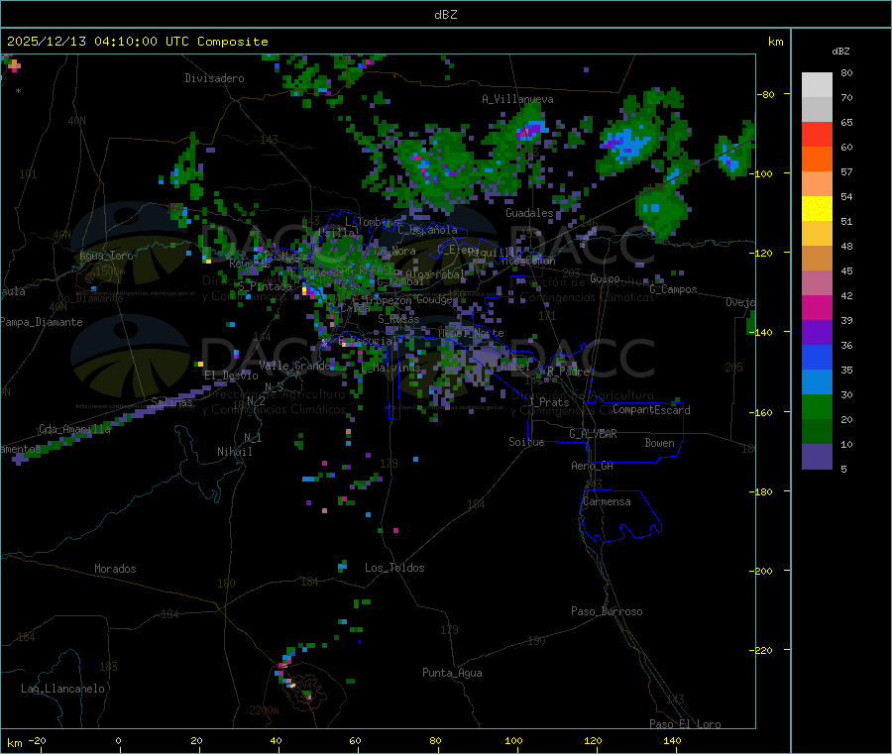
Task: Click the '60' tick on the bottom axis
Action: click(355, 740)
